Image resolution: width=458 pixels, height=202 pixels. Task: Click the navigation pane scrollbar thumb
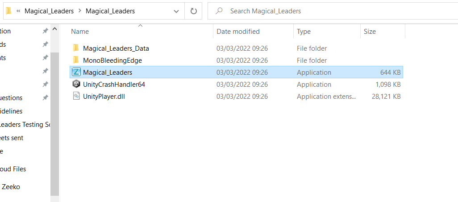pyautogui.click(x=54, y=124)
